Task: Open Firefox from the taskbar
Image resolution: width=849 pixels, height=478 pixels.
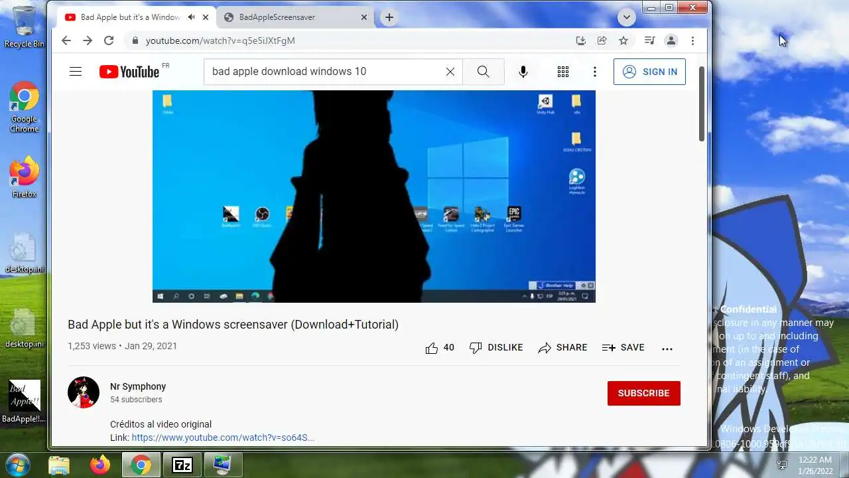Action: (100, 465)
